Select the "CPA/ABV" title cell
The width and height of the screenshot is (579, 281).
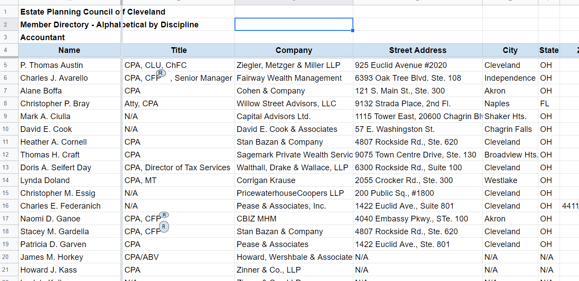pos(141,257)
